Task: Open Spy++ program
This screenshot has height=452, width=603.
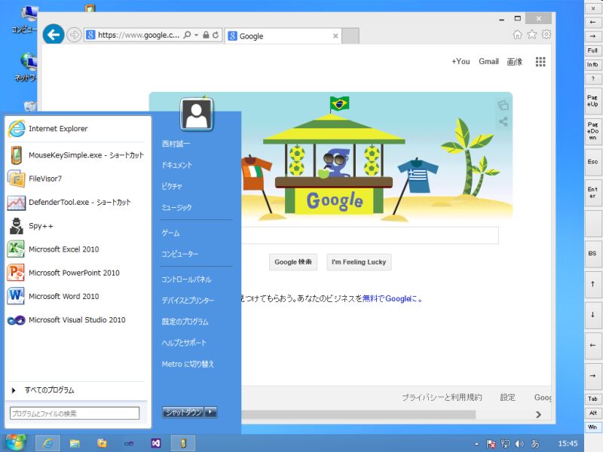Action: 75,226
